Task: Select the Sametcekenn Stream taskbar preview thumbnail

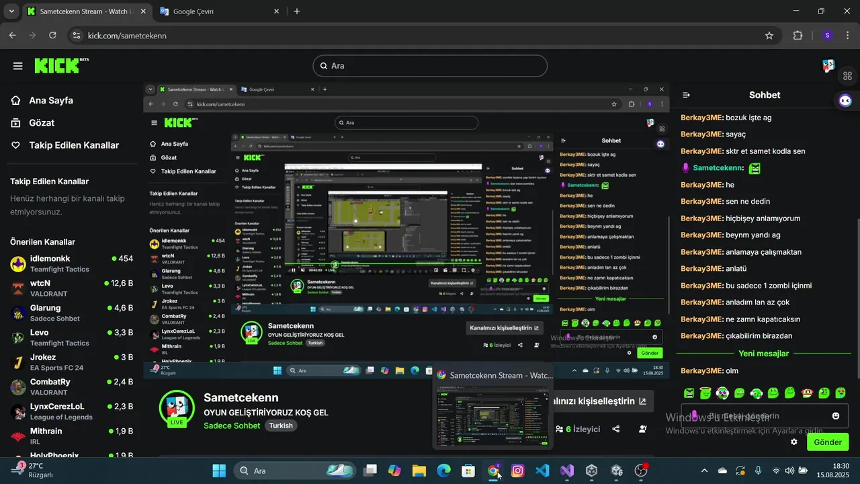Action: 492,406
